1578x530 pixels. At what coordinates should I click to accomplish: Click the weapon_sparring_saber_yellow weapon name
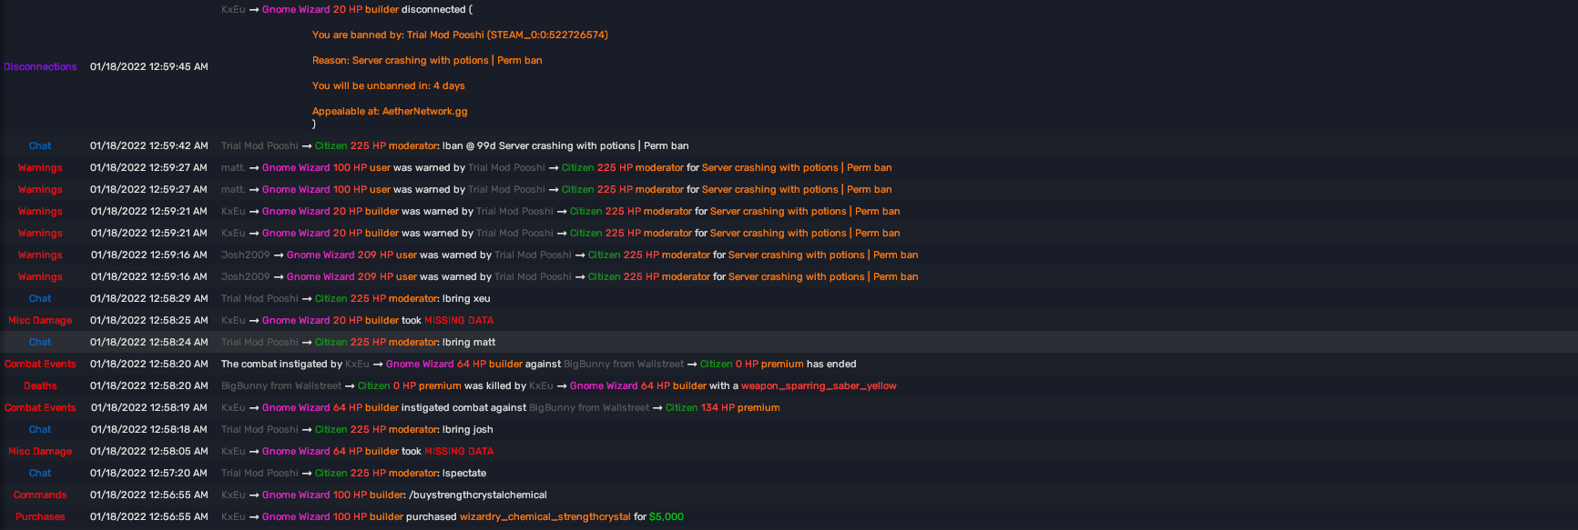click(818, 386)
